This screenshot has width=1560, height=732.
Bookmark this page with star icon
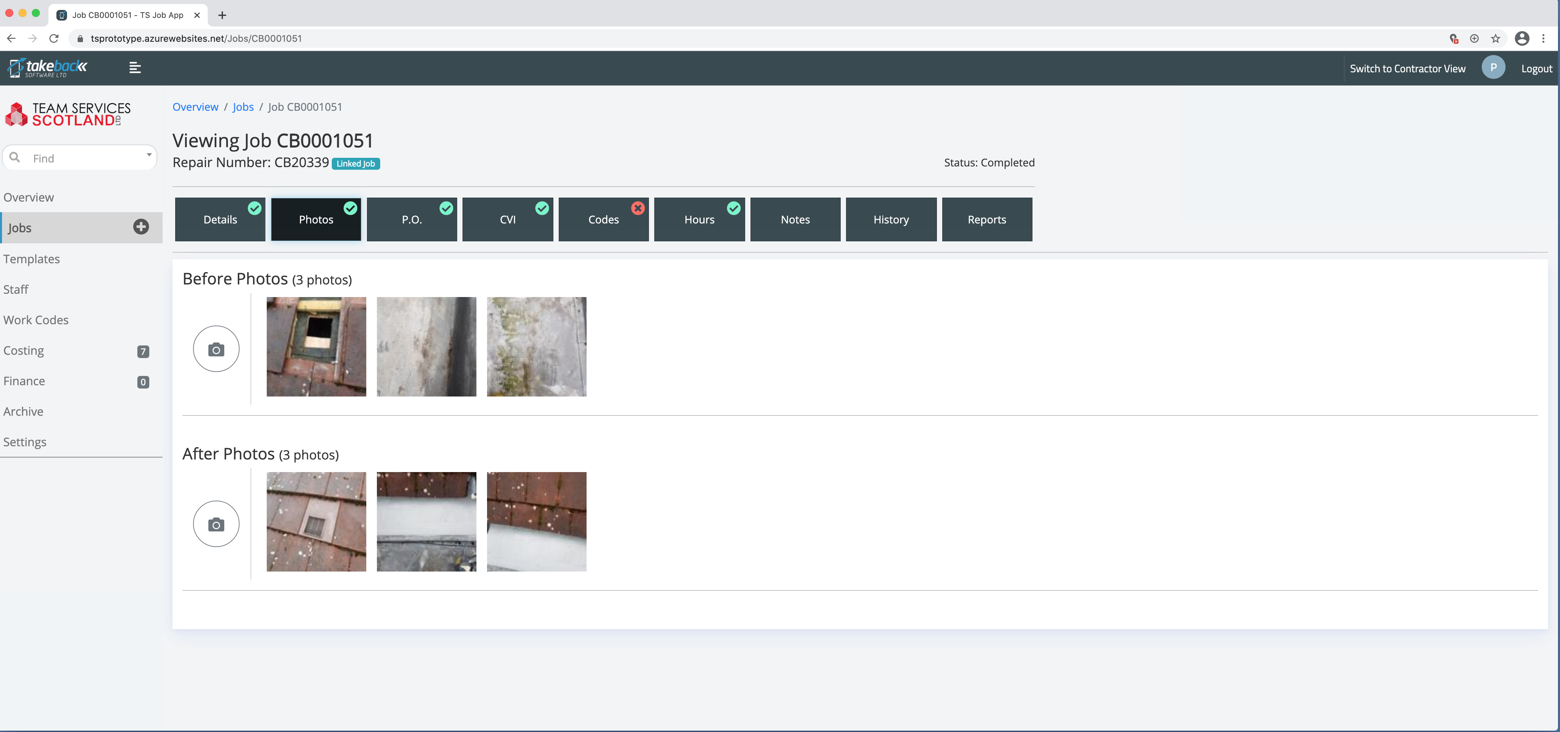click(1495, 38)
